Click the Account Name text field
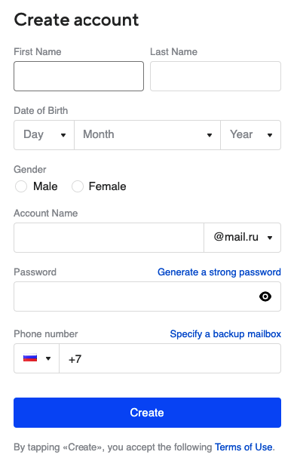This screenshot has width=297, height=470. [109, 238]
